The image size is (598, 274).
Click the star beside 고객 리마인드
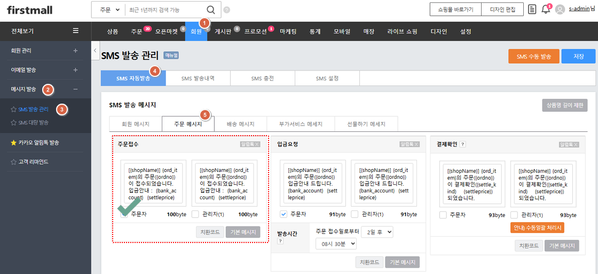13,162
